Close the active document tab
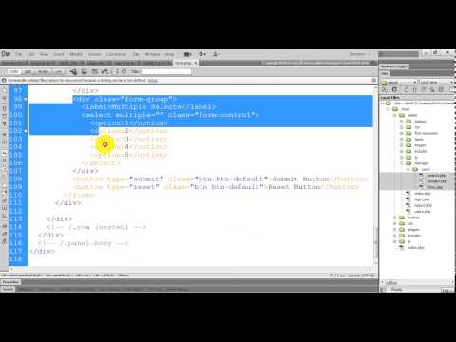 point(196,63)
